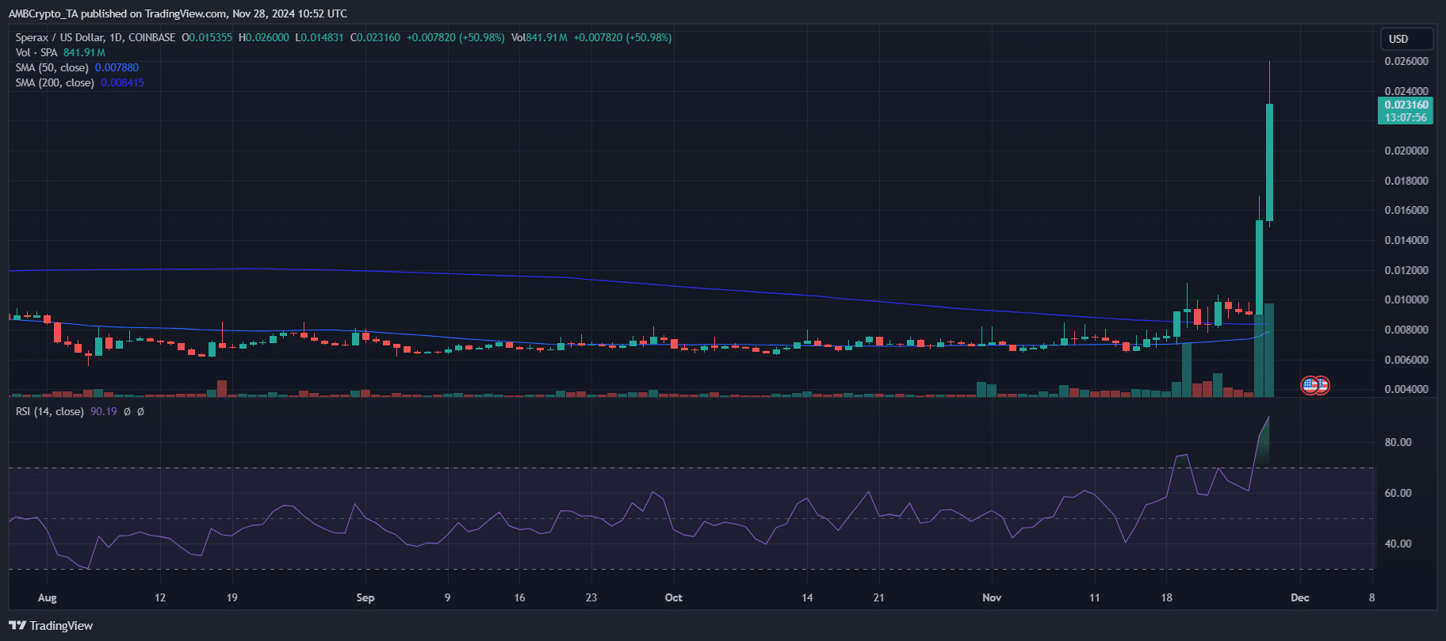This screenshot has width=1446, height=641.
Task: Click the 0.024000 price axis label
Action: click(x=1406, y=91)
